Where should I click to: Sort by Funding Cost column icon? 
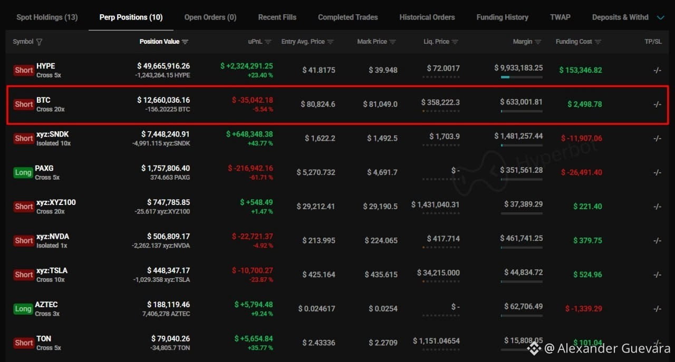[598, 42]
